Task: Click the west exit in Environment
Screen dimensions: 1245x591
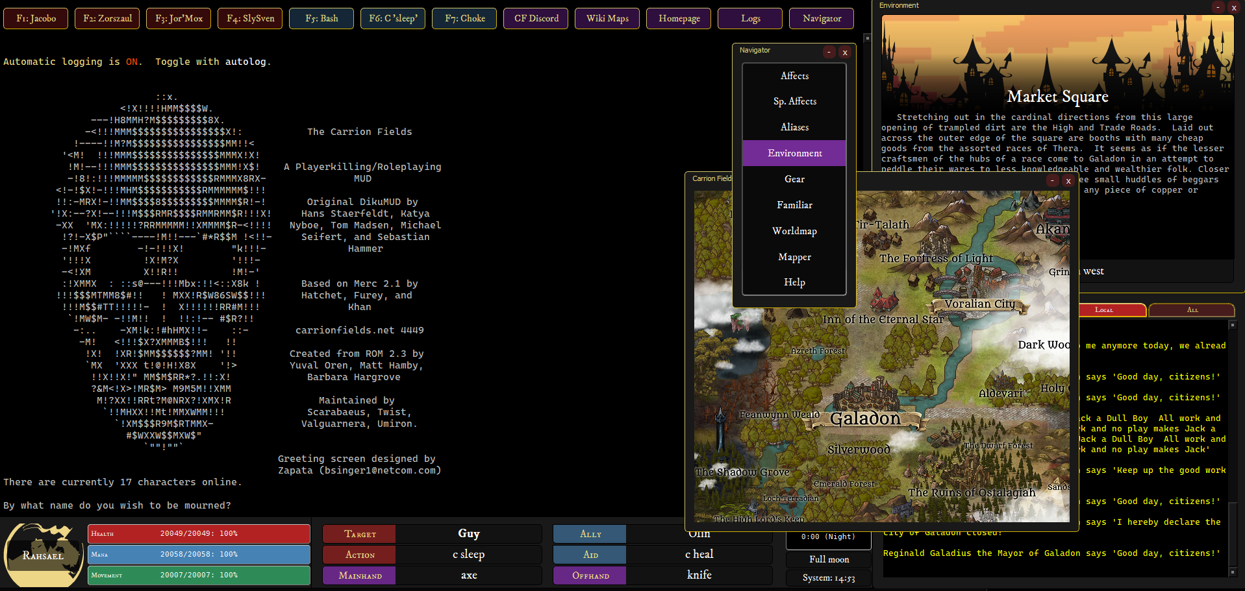Action: click(1094, 271)
